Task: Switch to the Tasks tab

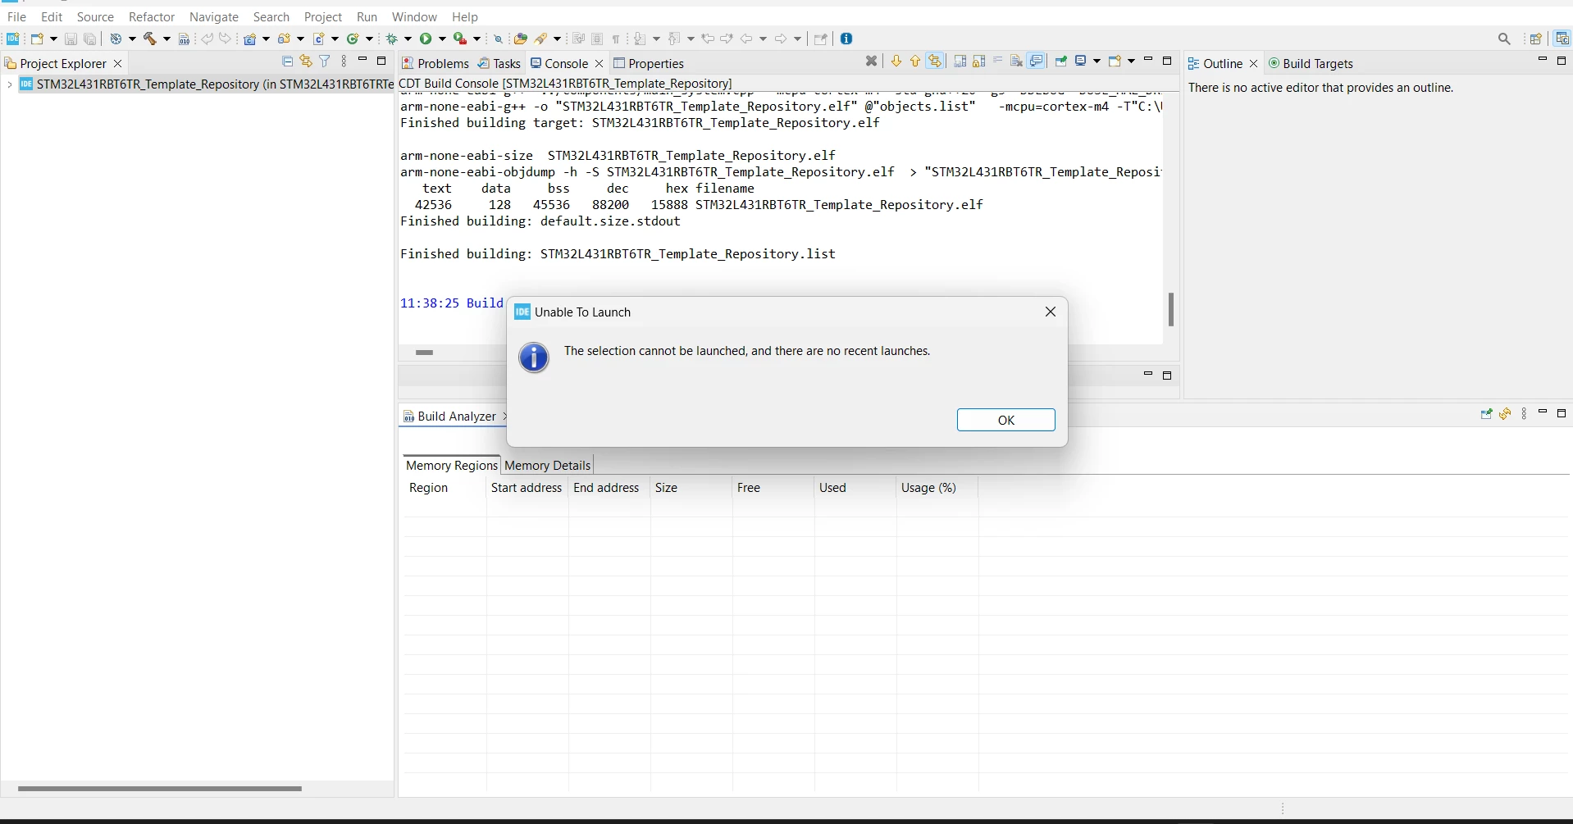Action: (x=499, y=63)
